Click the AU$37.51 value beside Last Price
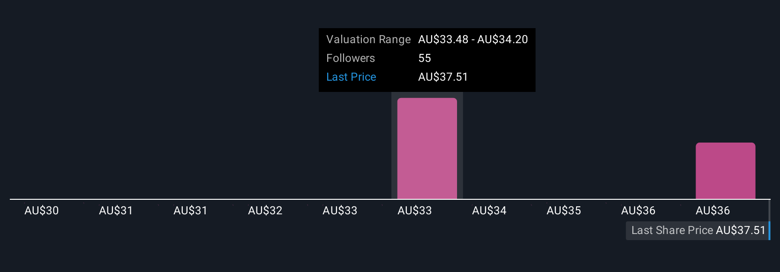The width and height of the screenshot is (780, 272). [x=443, y=77]
